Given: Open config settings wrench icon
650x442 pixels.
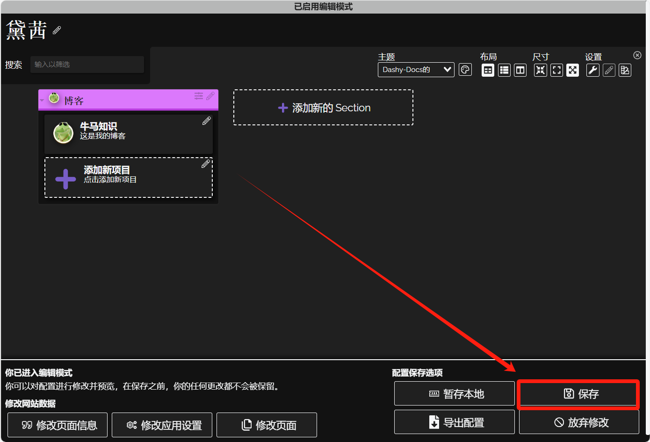Looking at the screenshot, I should point(592,70).
